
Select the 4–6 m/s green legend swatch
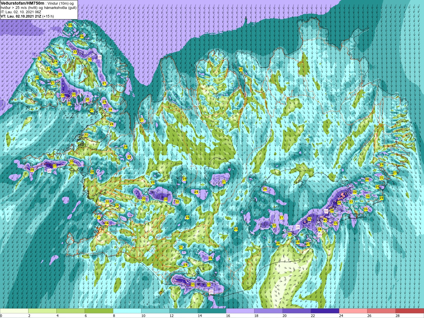(x=71, y=311)
